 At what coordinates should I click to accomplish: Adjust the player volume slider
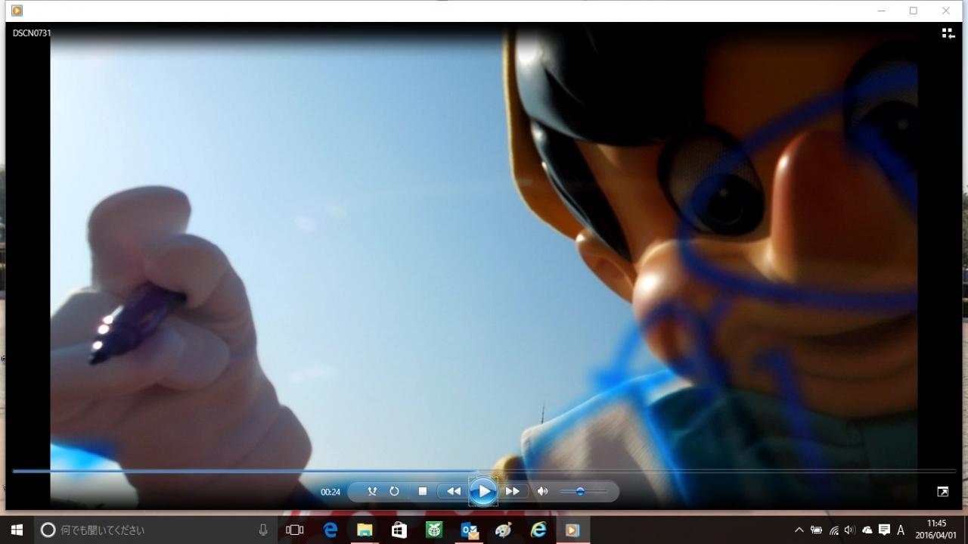[583, 492]
